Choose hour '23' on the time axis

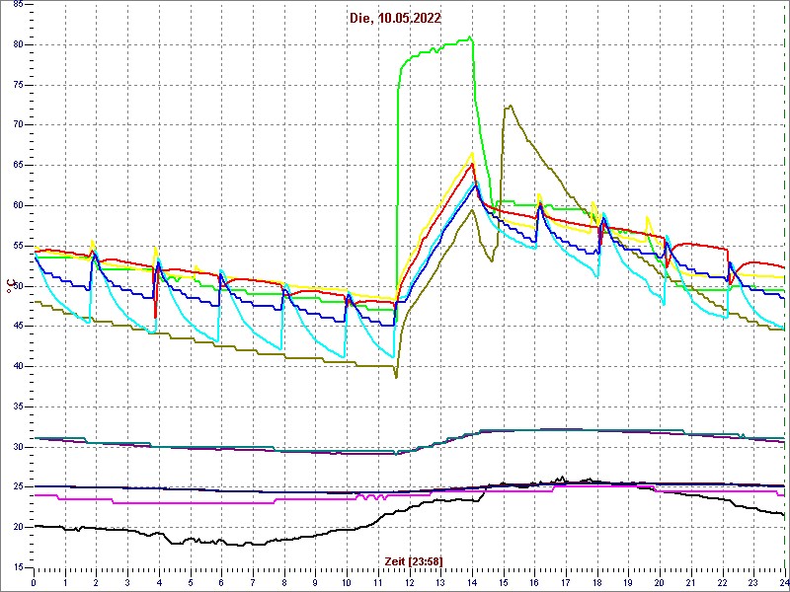coord(753,583)
